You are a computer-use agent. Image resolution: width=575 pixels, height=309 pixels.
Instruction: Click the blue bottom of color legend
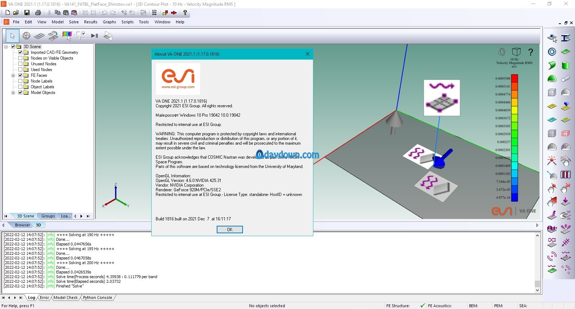click(x=515, y=197)
